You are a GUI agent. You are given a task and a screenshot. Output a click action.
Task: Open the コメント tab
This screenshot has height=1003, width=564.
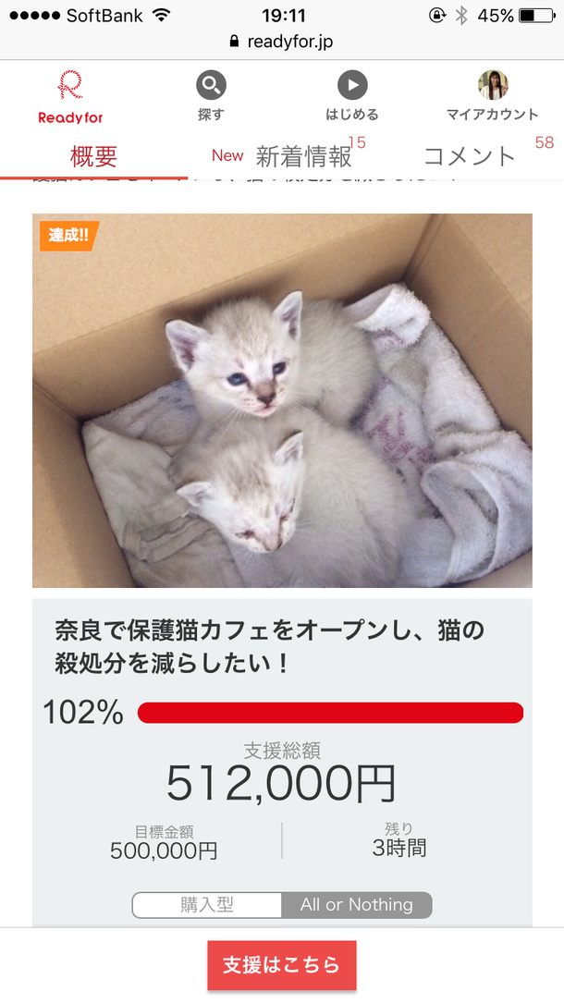pos(469,155)
